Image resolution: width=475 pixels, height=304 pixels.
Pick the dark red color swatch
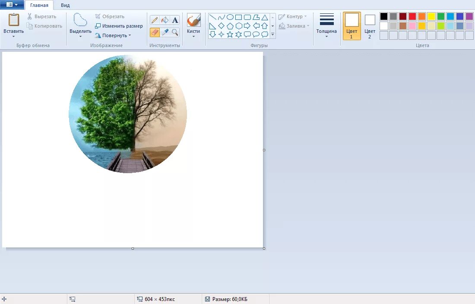click(403, 16)
